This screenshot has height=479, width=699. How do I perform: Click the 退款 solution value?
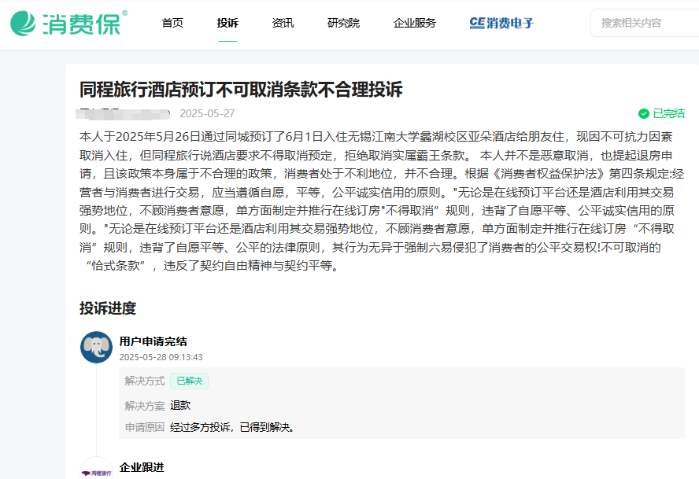(x=180, y=405)
